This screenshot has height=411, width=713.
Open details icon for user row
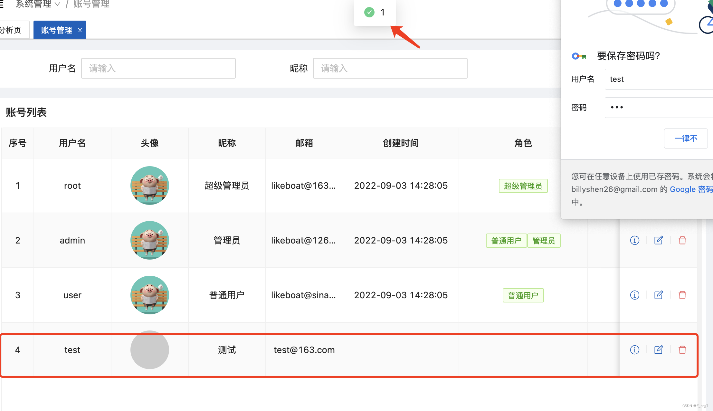click(634, 295)
